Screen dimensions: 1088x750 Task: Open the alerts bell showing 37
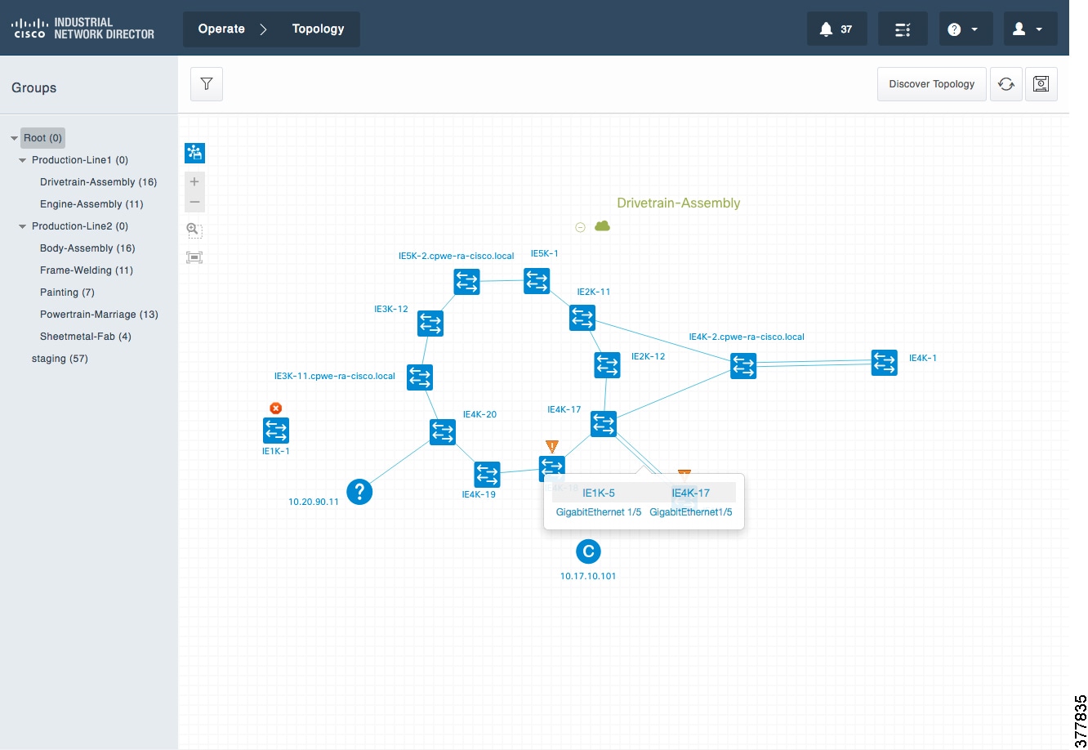[836, 29]
